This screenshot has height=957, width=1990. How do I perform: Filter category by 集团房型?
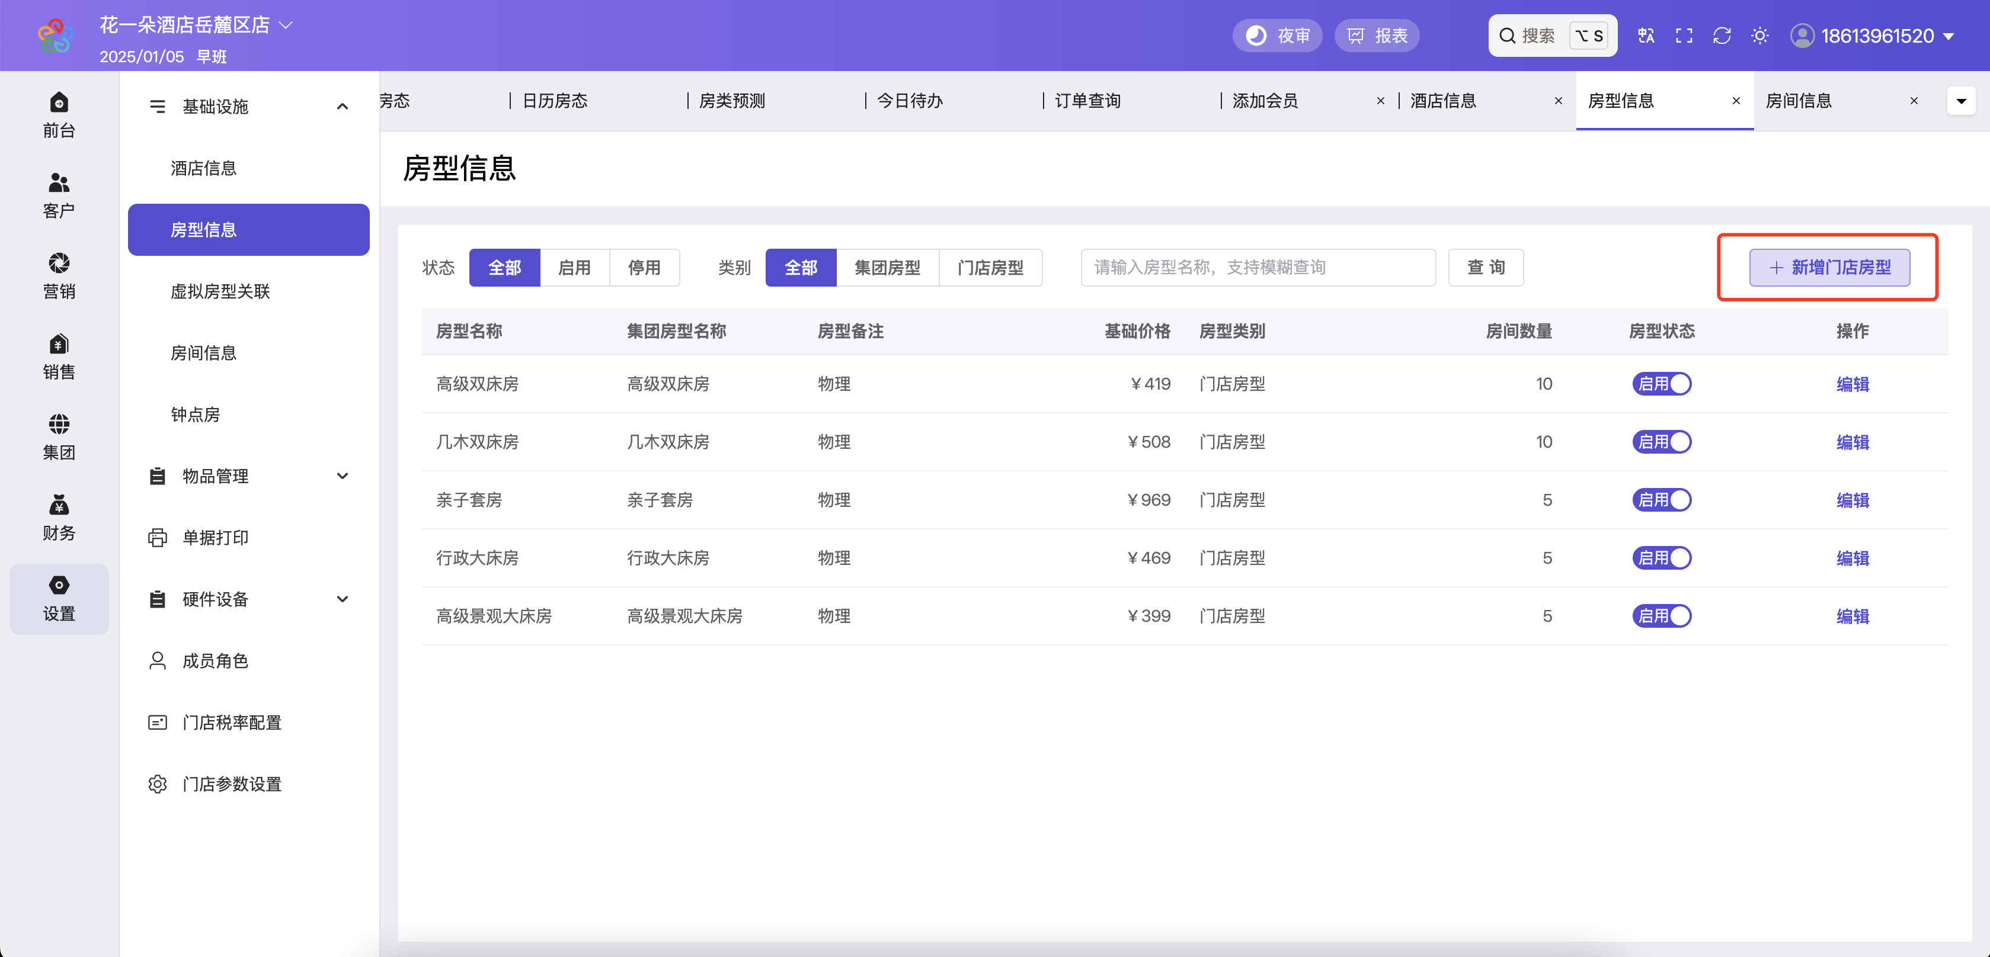click(887, 267)
